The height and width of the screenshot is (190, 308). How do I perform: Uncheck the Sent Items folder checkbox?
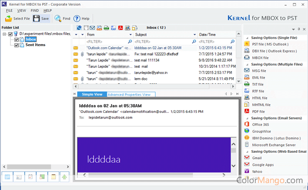[17, 45]
